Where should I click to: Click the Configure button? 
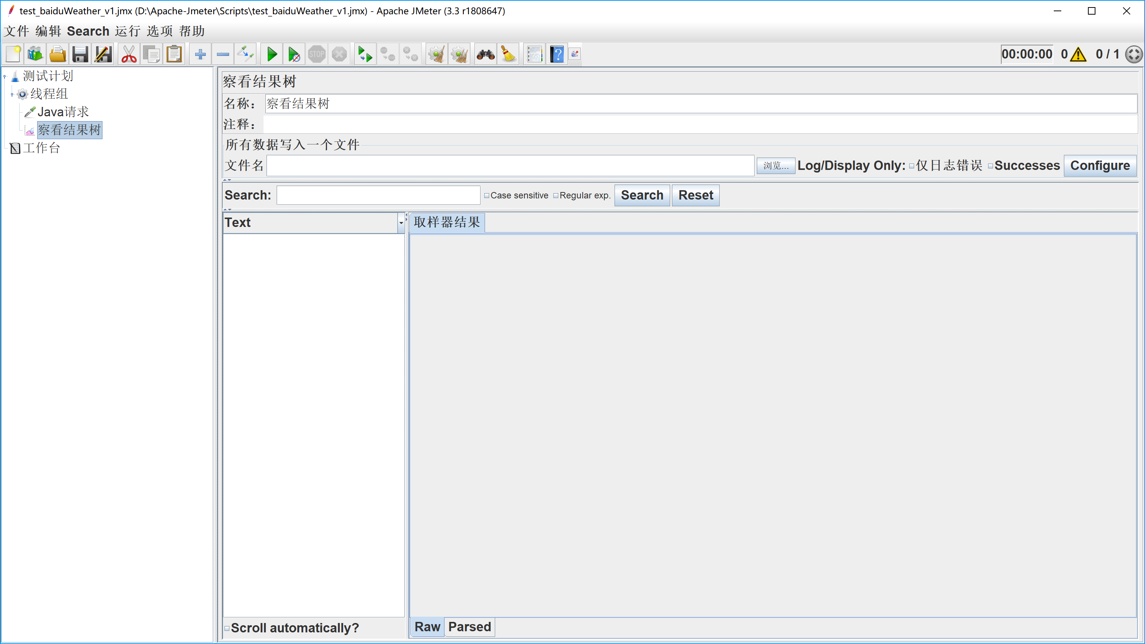[x=1100, y=166]
